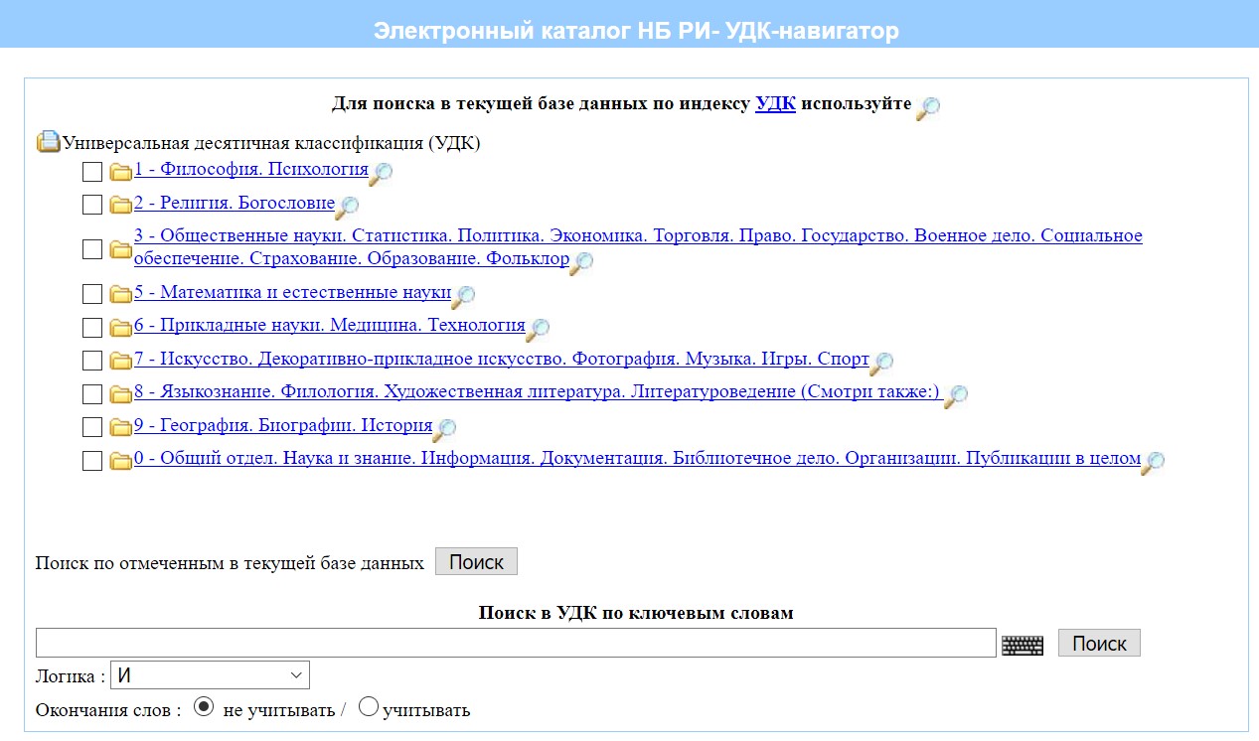Open the Логика dropdown

pyautogui.click(x=210, y=675)
